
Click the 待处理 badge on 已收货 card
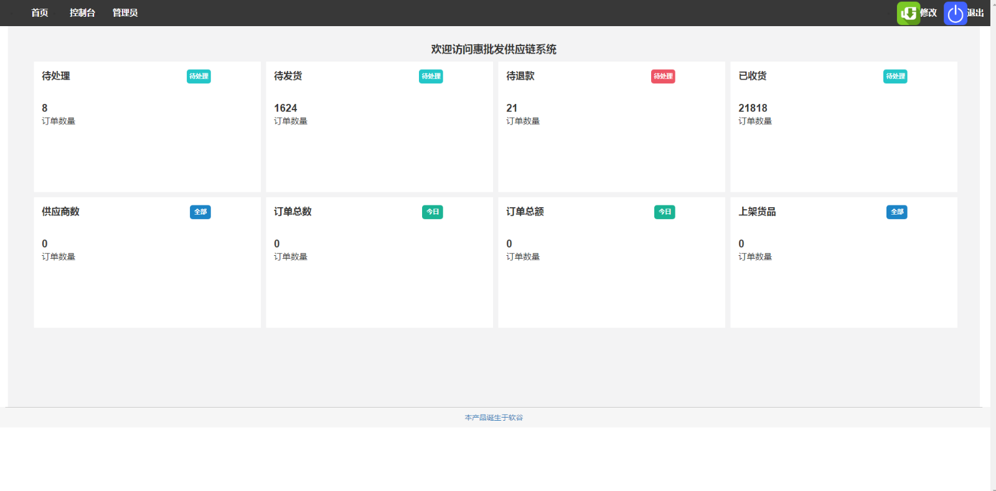tap(895, 77)
